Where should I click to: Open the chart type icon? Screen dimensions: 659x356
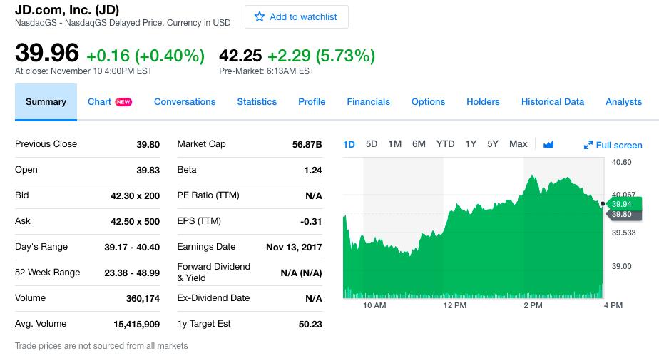point(548,144)
